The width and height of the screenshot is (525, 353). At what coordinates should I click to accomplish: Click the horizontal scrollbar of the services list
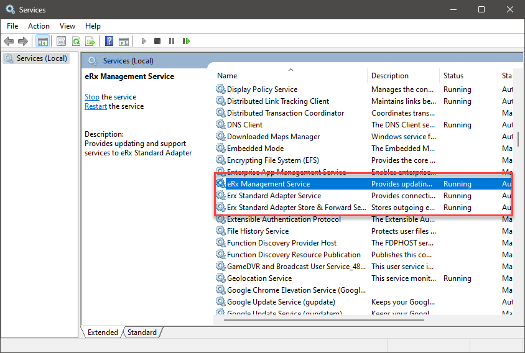[324, 320]
